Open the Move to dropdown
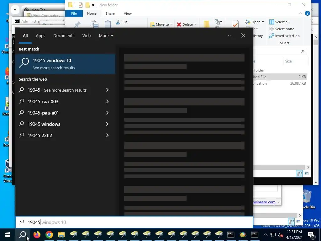The image size is (321, 241). (x=161, y=24)
